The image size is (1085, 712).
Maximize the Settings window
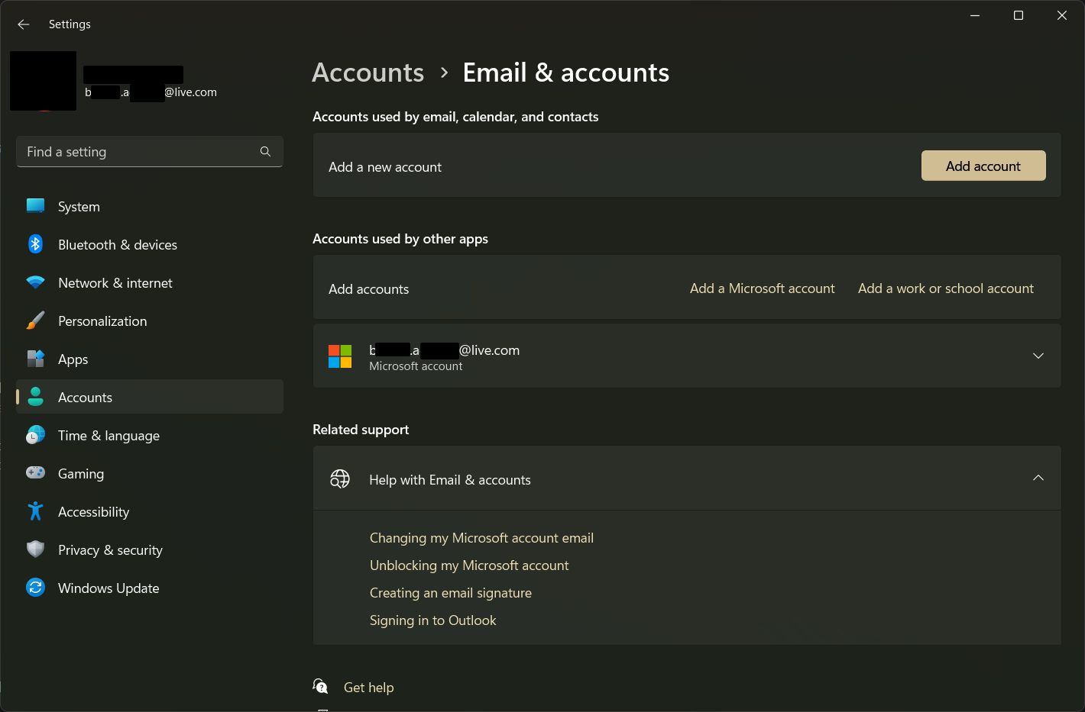[x=1019, y=15]
